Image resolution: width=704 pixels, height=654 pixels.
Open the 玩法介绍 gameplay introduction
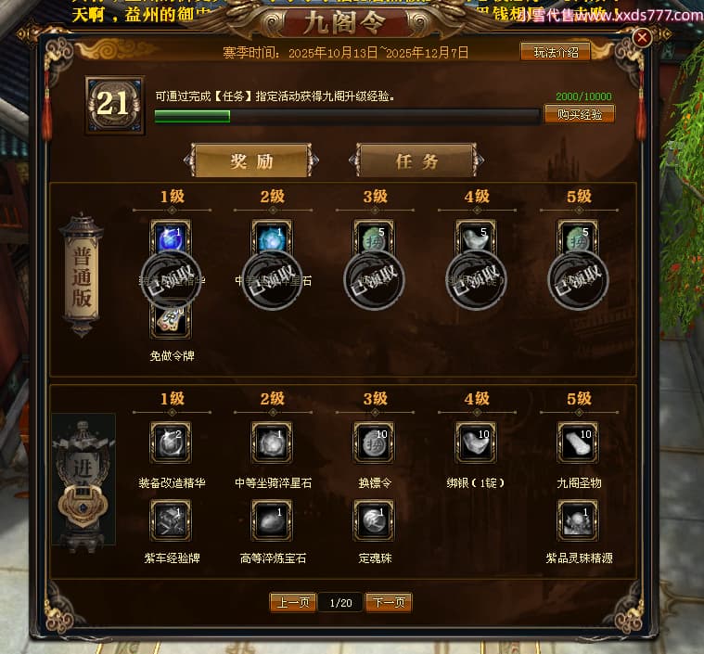[x=556, y=52]
